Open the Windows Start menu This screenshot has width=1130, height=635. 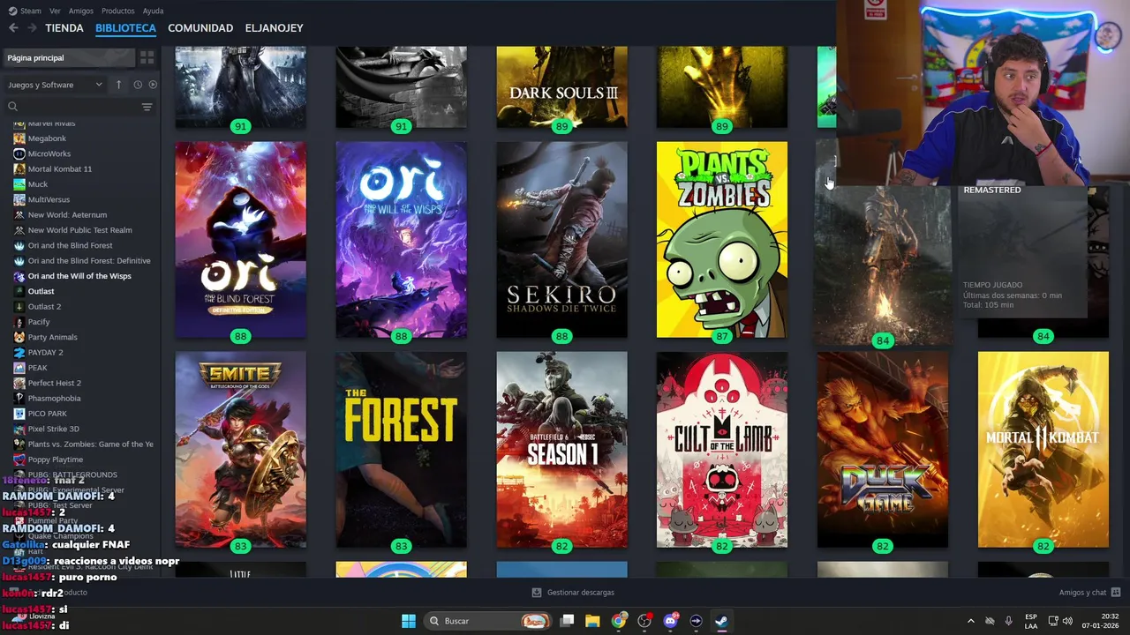409,621
